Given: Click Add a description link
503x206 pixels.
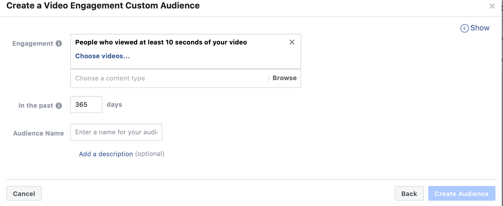Looking at the screenshot, I should point(106,154).
